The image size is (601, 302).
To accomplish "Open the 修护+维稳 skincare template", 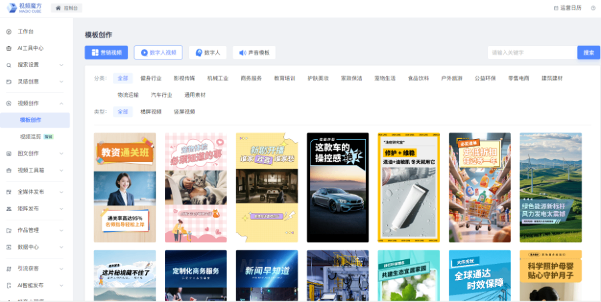I will point(409,188).
